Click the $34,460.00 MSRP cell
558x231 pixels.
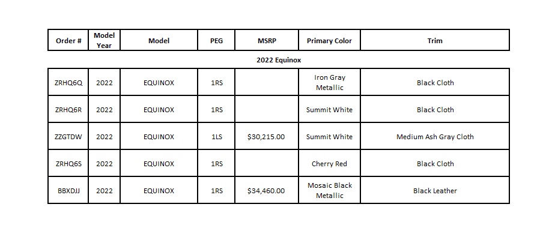coord(267,190)
